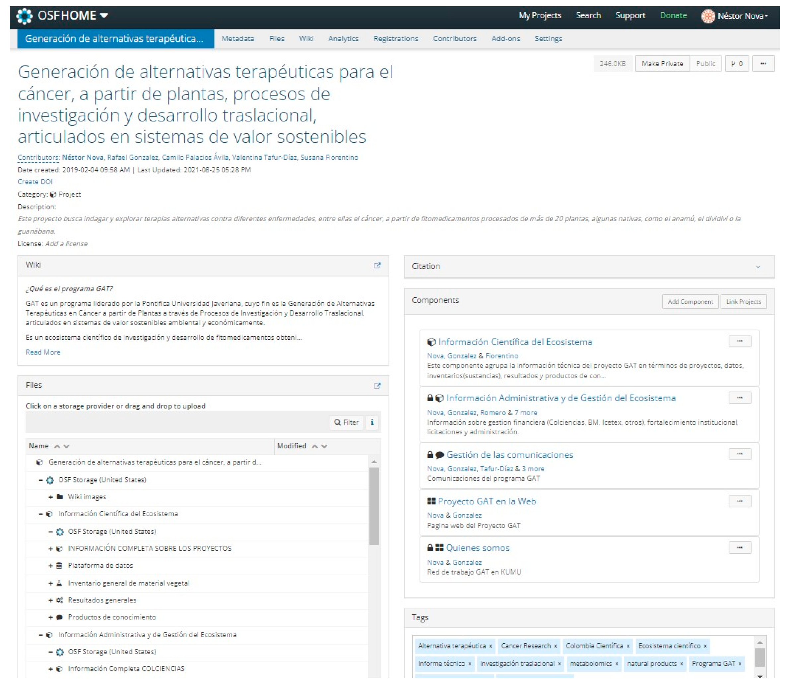788x686 pixels.
Task: Collapse Información Científica del Ecosistema tree node
Action: (x=40, y=514)
